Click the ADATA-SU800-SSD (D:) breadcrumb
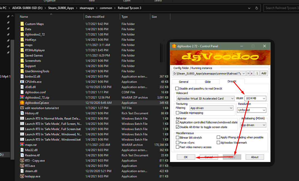The image size is (299, 181). tap(27, 8)
